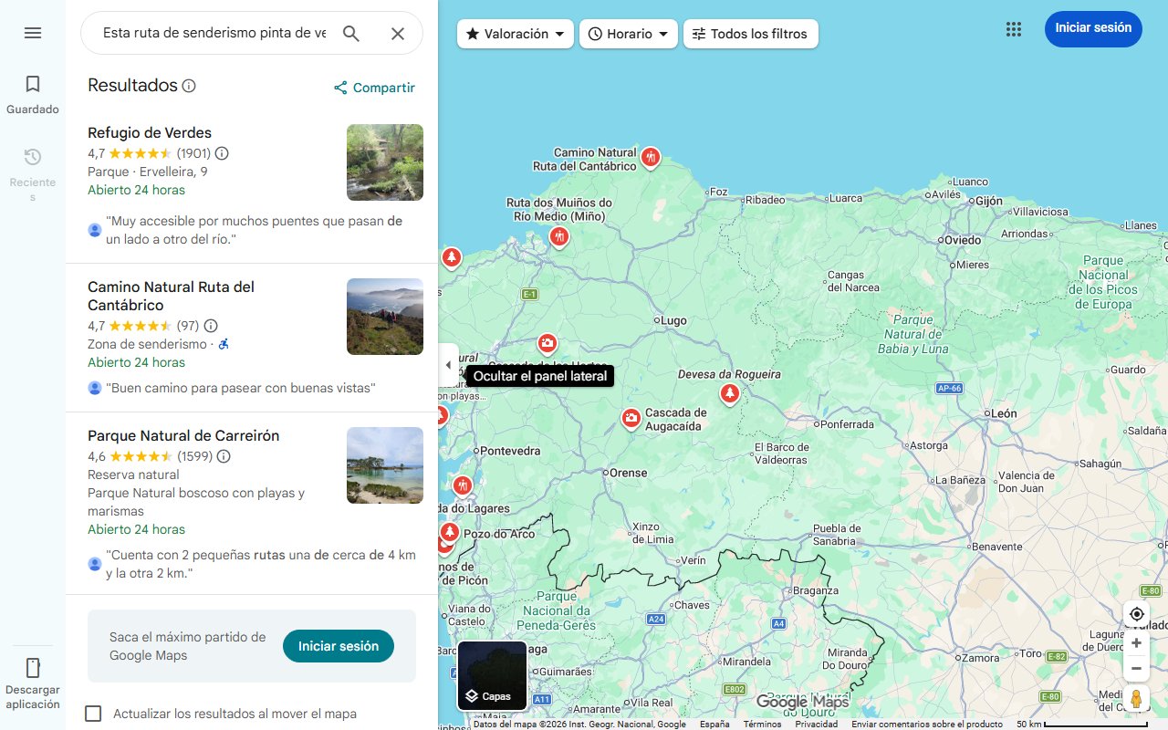Open the Horario filter dropdown

tap(628, 33)
